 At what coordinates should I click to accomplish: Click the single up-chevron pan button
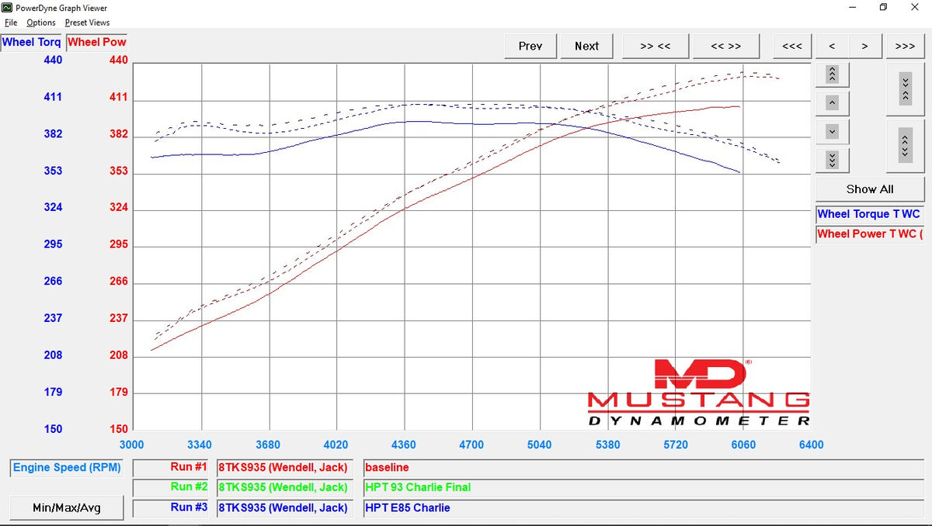832,102
